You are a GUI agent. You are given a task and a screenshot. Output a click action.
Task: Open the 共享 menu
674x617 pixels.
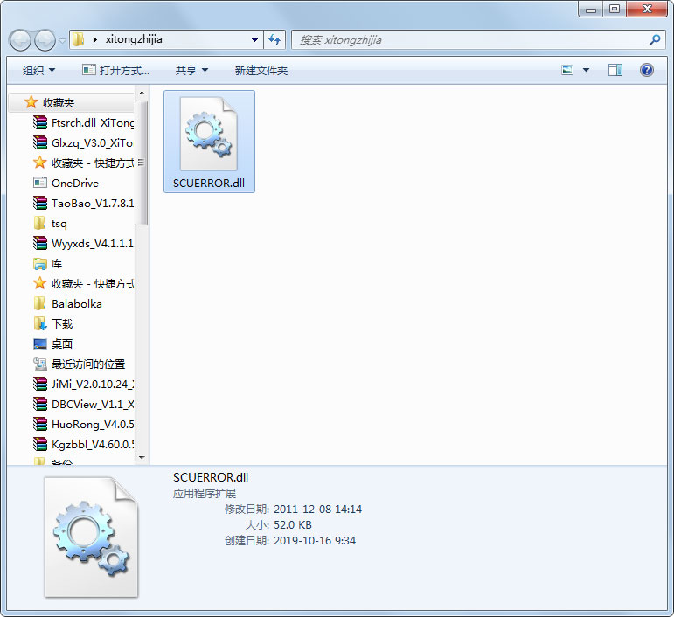pos(191,70)
